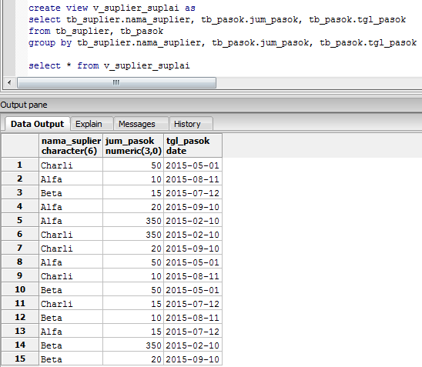Click the Beta cell in row 15
422x367 pixels.
[x=71, y=359]
